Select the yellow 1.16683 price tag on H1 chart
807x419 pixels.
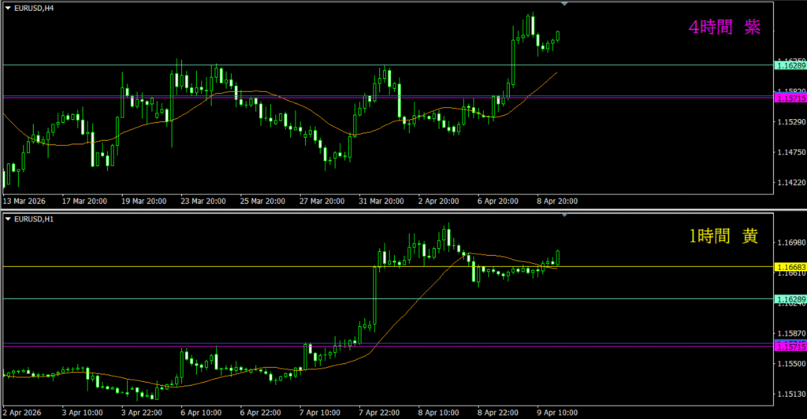click(x=790, y=268)
